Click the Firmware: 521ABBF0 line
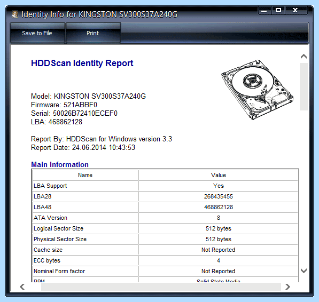Image resolution: width=319 pixels, height=302 pixels. [64, 105]
